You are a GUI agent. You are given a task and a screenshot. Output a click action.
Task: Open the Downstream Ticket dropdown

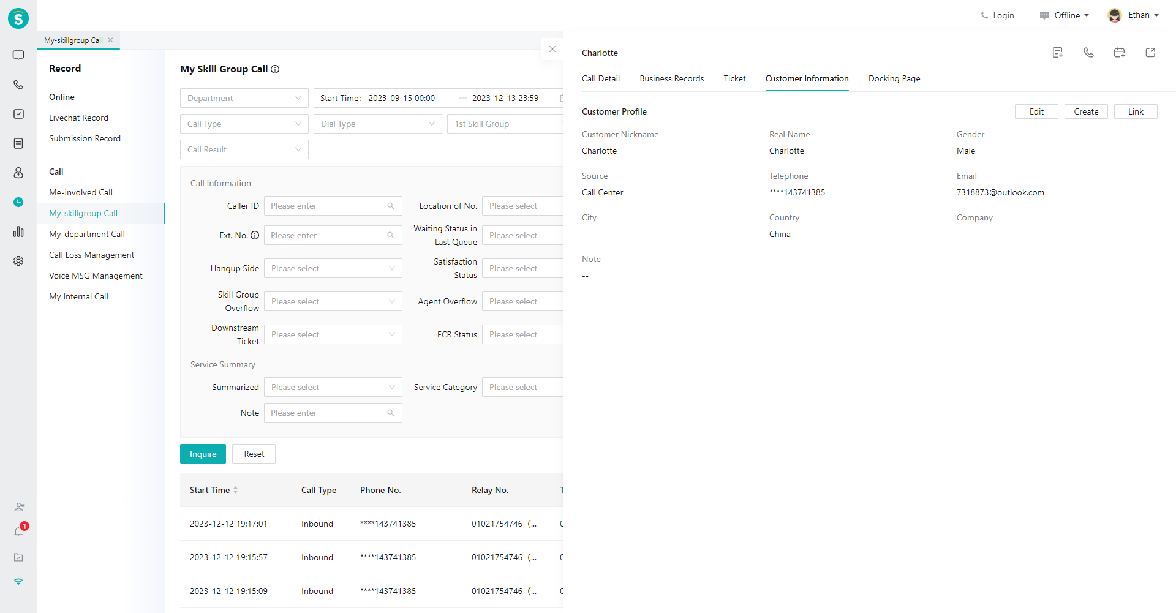pyautogui.click(x=333, y=334)
